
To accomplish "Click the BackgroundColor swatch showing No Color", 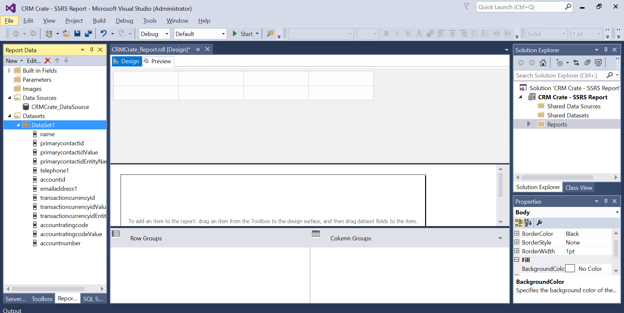I will 570,269.
